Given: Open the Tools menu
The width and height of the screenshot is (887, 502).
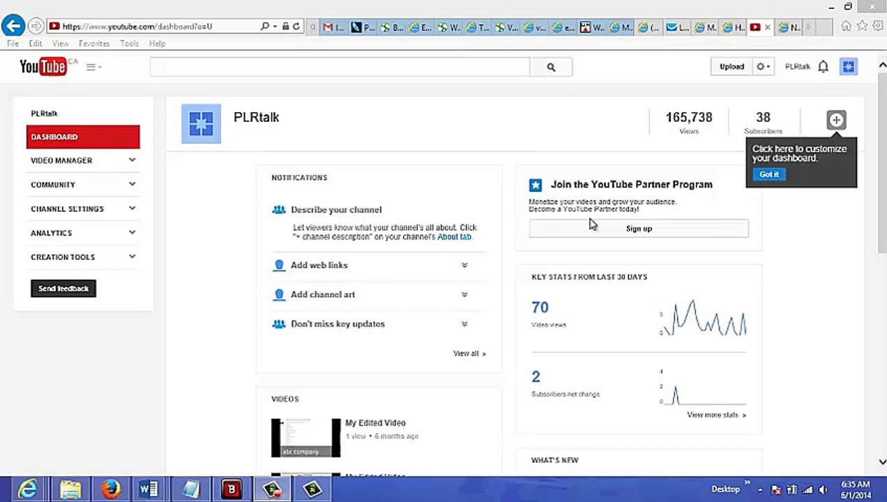Looking at the screenshot, I should [129, 43].
